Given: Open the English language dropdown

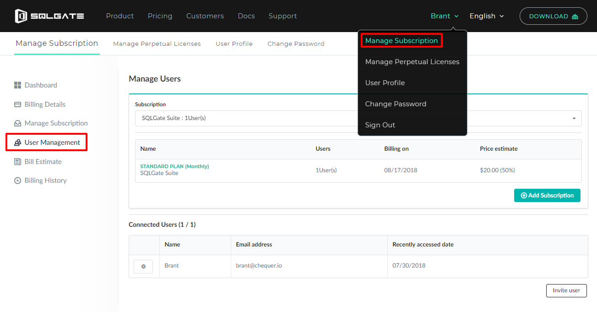Looking at the screenshot, I should tap(487, 16).
